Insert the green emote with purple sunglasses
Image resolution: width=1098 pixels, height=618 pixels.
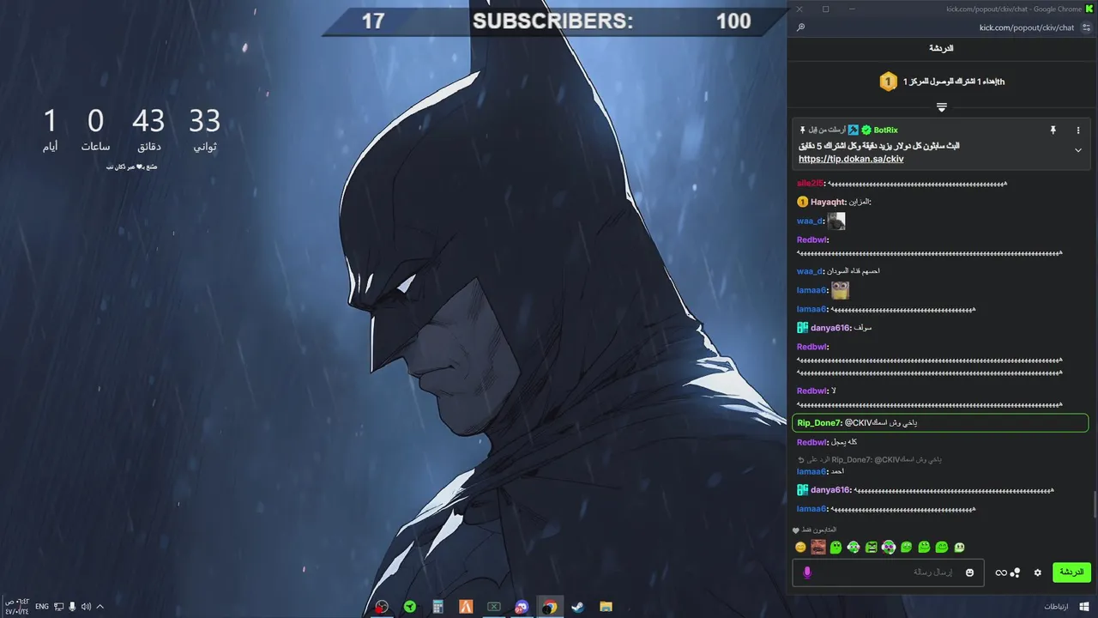pyautogui.click(x=889, y=547)
